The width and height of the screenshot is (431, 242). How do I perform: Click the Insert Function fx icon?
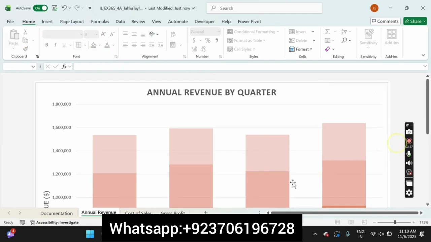coord(64,67)
